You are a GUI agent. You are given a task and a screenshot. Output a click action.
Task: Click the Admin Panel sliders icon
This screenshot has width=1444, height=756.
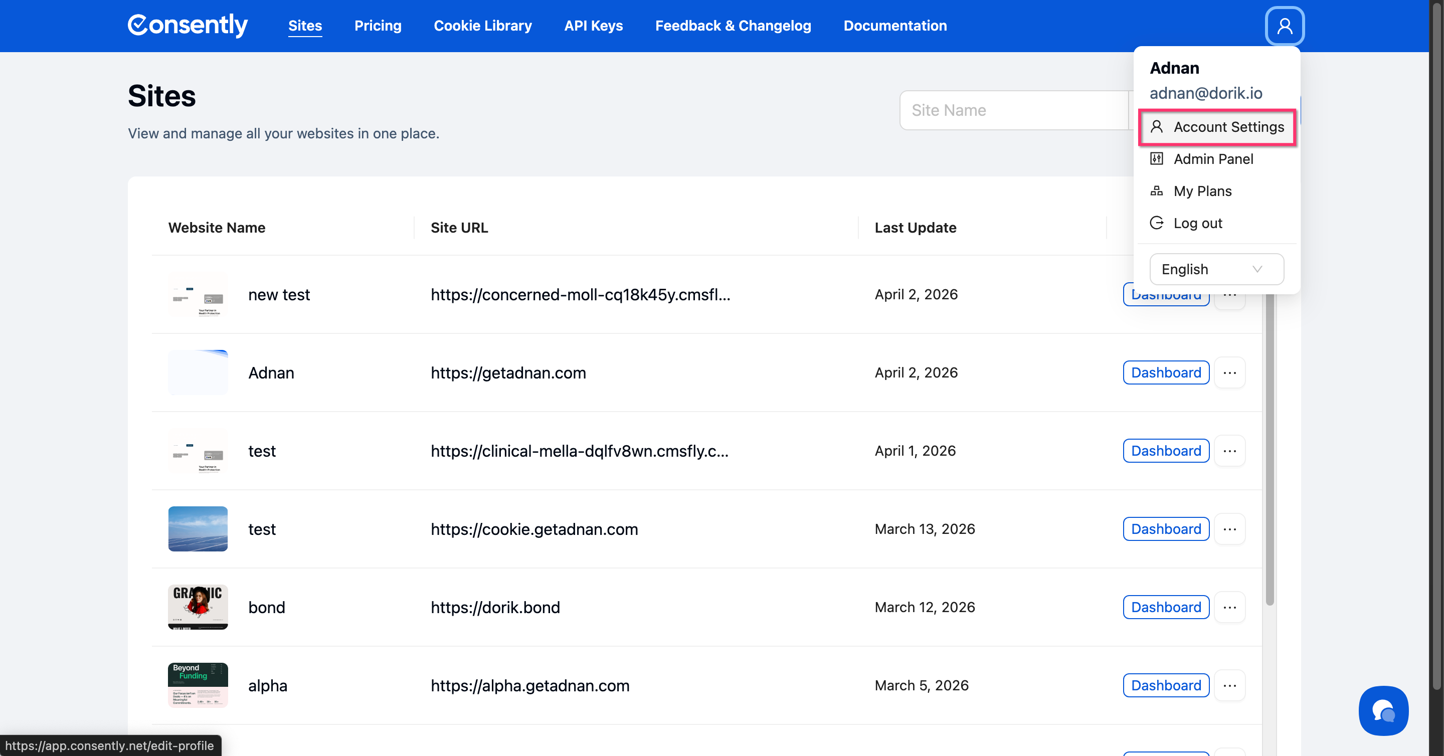1156,158
